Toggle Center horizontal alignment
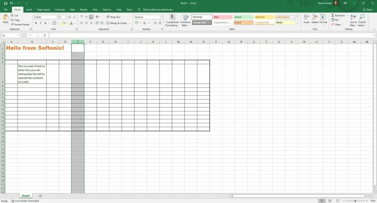 86,23
